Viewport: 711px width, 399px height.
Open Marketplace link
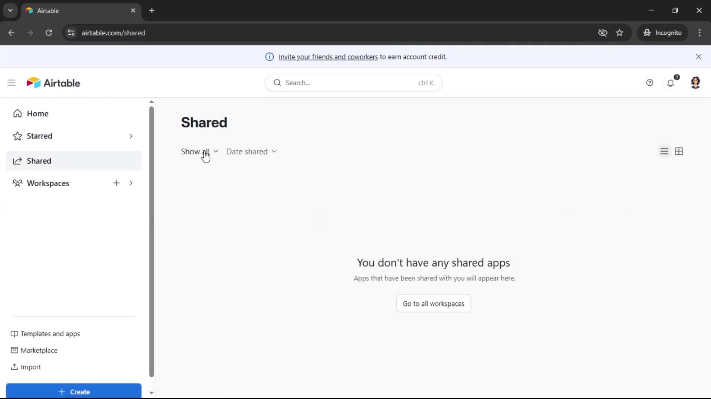tap(34, 350)
